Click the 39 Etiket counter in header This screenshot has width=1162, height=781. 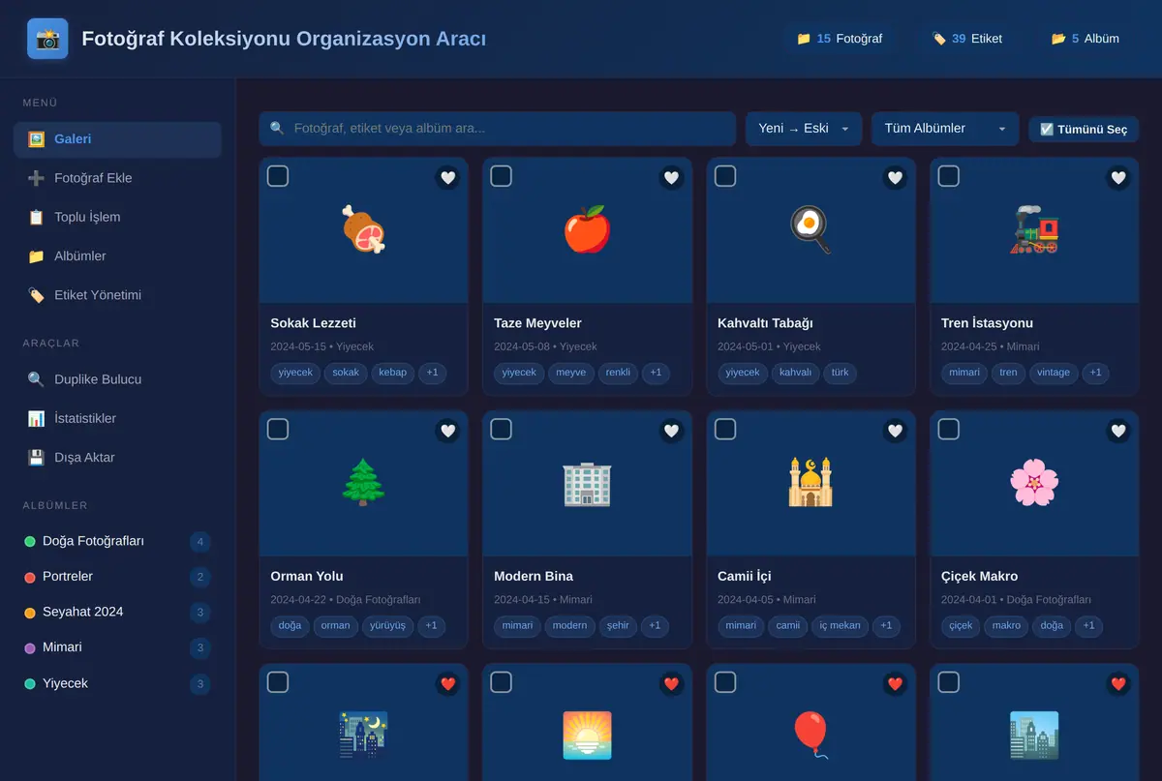pos(966,39)
